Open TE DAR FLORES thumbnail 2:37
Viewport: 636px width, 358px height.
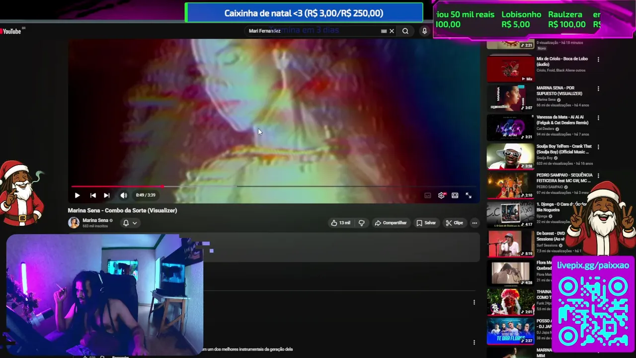510,332
